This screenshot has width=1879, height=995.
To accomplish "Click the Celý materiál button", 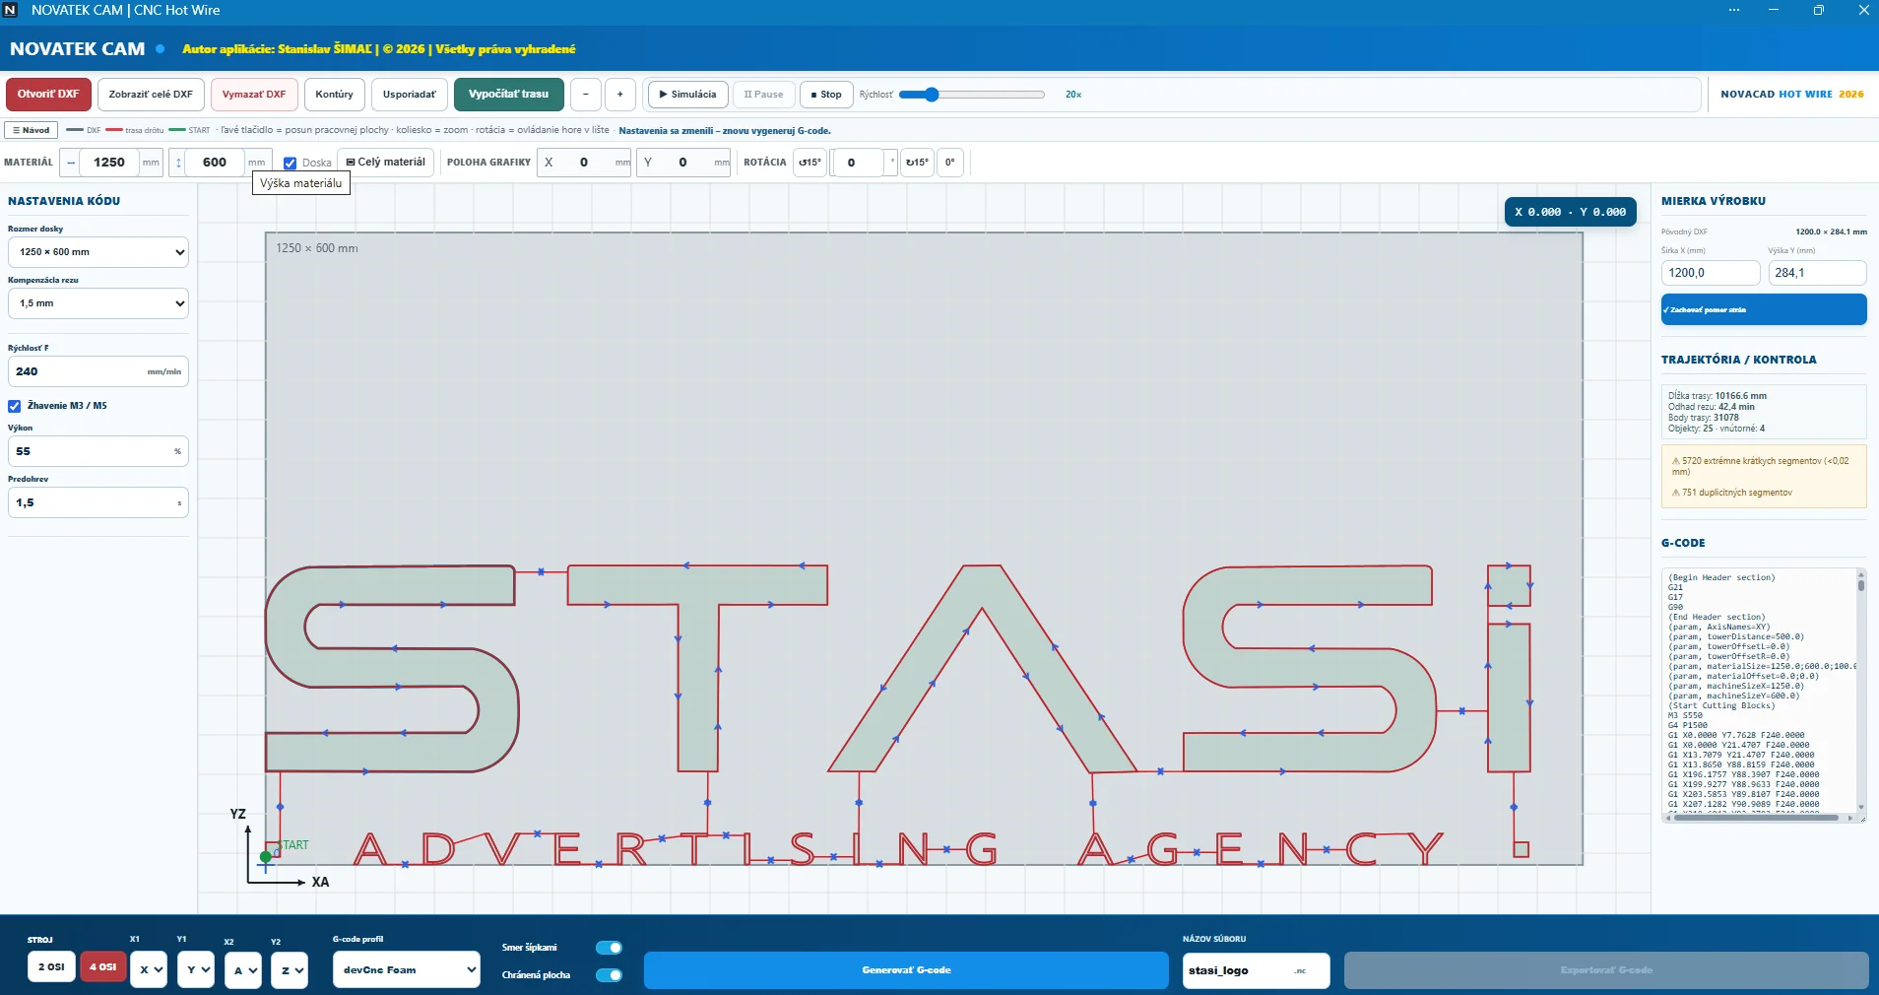I will pyautogui.click(x=386, y=163).
